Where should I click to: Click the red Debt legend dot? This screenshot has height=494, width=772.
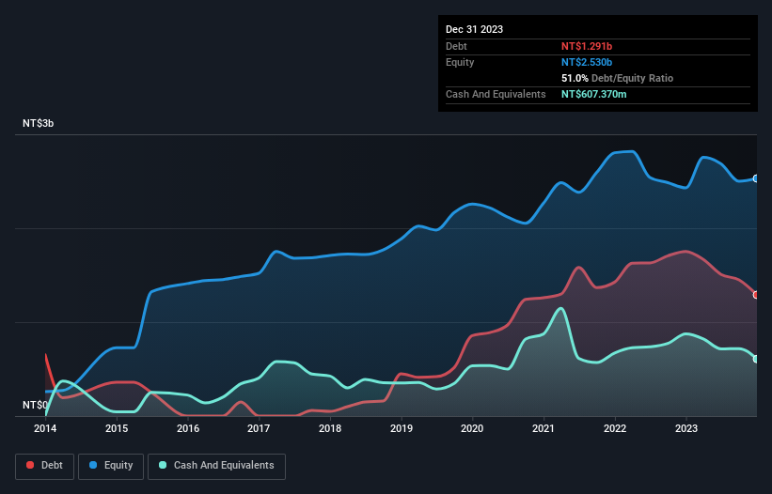30,465
